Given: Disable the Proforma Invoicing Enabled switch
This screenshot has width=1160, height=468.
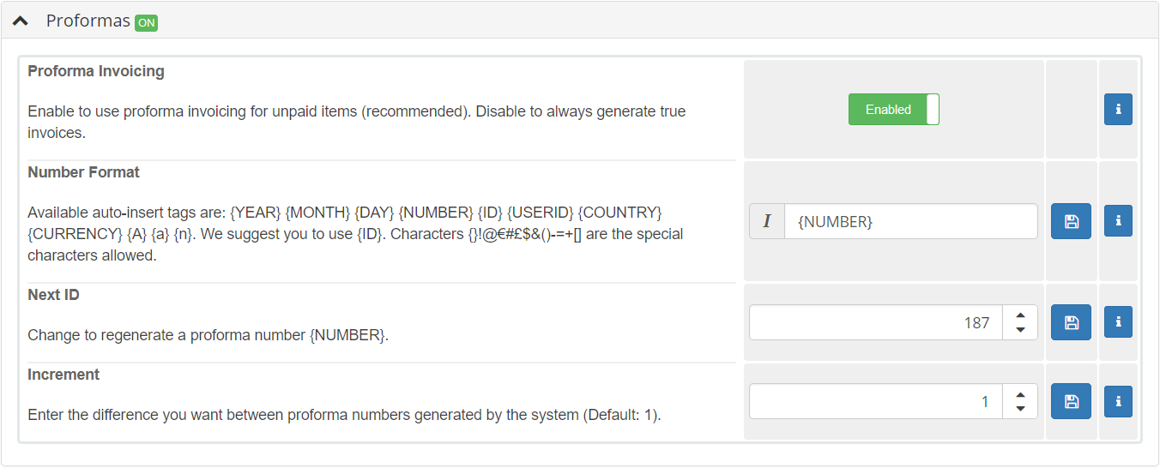Looking at the screenshot, I should click(x=894, y=110).
